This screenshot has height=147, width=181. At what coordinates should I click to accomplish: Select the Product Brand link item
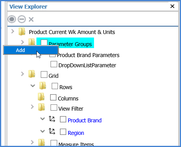(x=85, y=120)
